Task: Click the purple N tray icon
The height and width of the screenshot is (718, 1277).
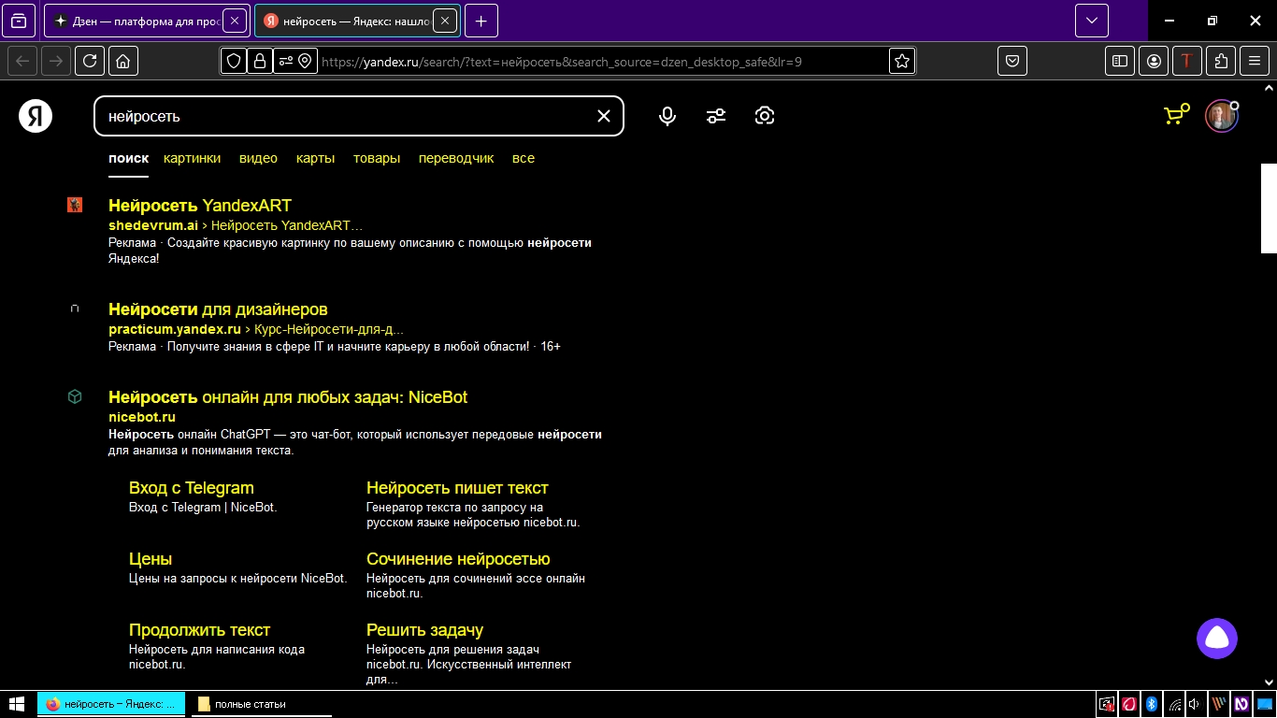Action: [1241, 704]
